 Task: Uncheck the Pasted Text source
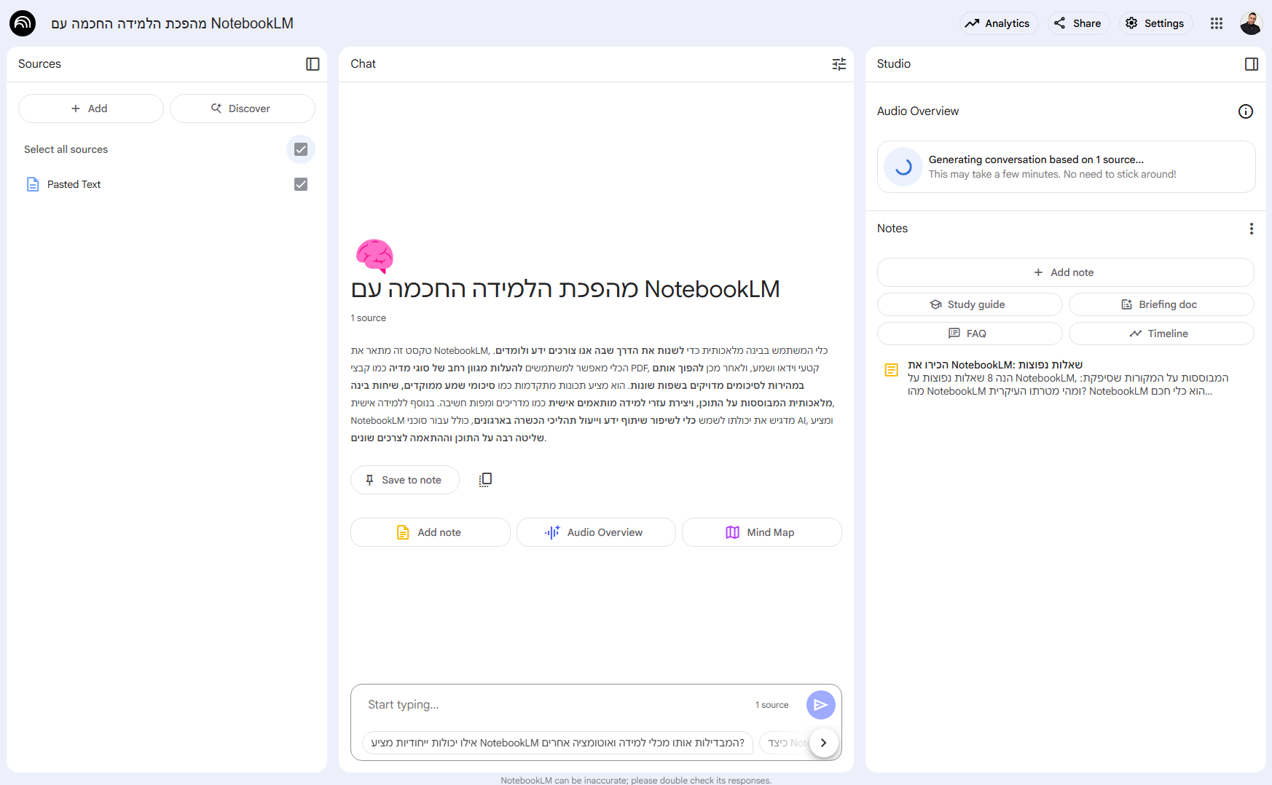point(301,184)
